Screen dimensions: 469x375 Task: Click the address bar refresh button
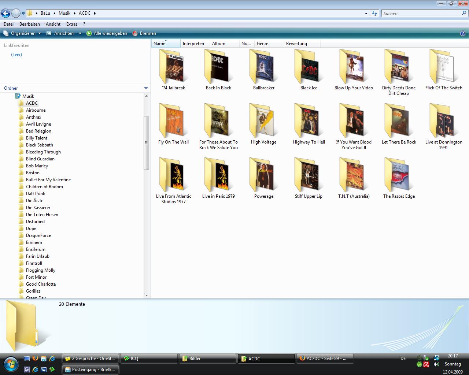374,13
